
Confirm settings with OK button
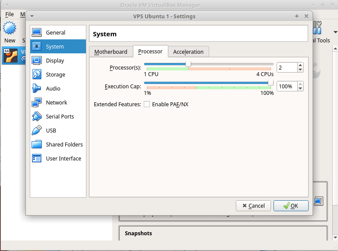[x=291, y=206]
